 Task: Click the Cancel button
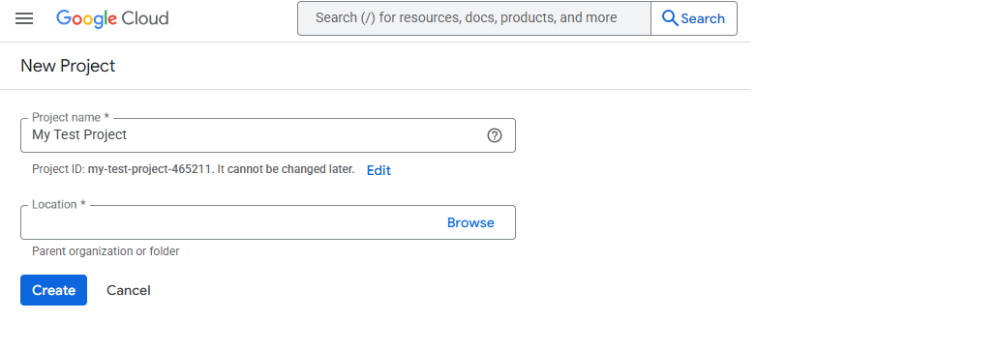129,290
